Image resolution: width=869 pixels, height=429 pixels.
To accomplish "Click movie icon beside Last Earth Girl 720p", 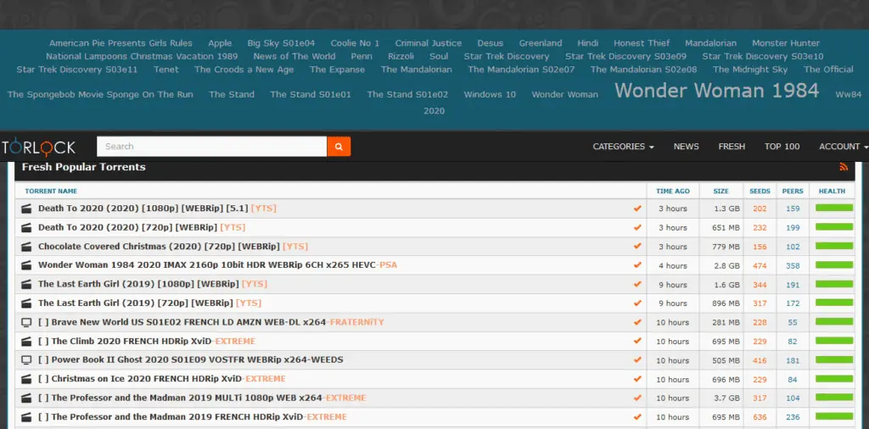I will [25, 304].
